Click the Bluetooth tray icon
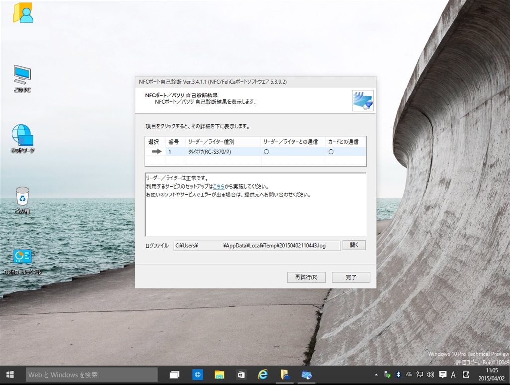 coord(398,375)
